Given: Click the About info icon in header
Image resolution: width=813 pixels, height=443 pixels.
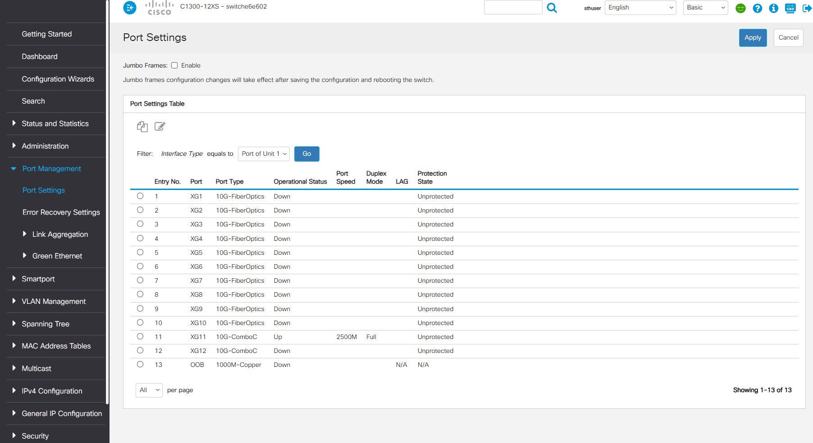Looking at the screenshot, I should (x=773, y=8).
